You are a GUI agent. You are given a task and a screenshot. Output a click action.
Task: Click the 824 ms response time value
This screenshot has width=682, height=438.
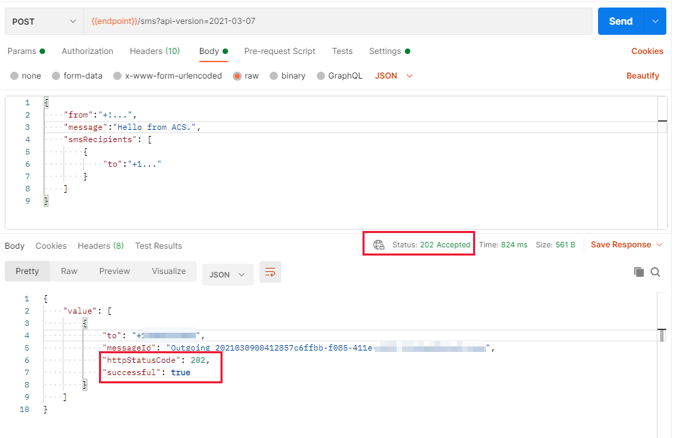[514, 245]
